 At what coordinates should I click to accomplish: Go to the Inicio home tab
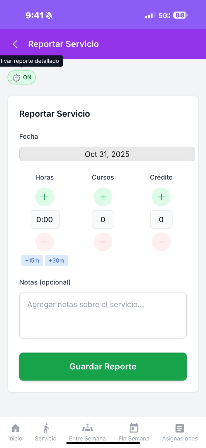pos(15,432)
